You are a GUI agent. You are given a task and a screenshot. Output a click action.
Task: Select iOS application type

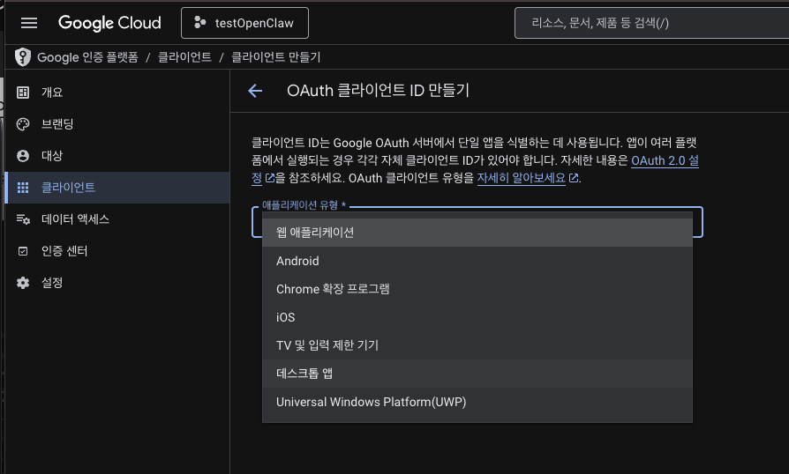477,317
